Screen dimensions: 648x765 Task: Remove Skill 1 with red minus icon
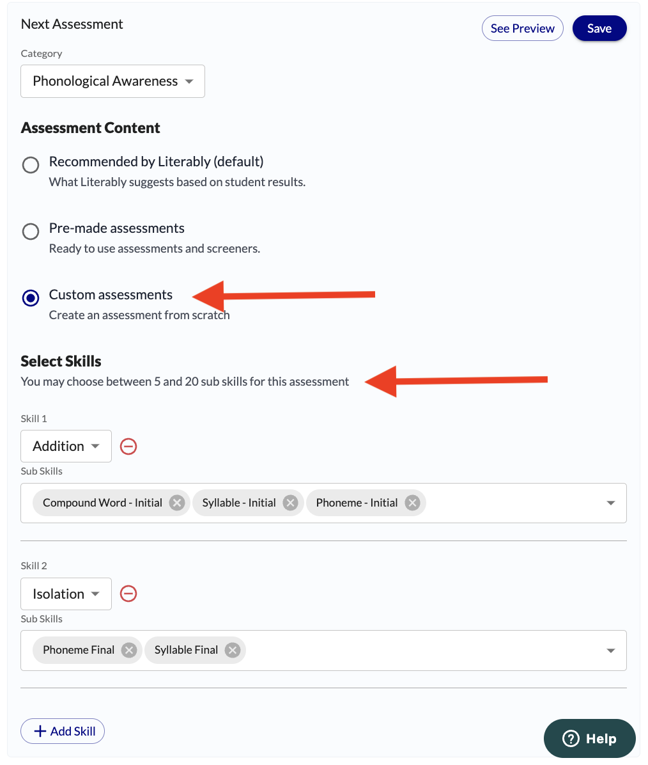click(128, 446)
